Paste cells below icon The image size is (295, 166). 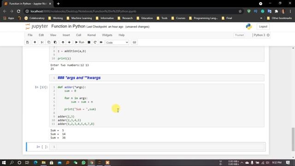tap(55, 42)
